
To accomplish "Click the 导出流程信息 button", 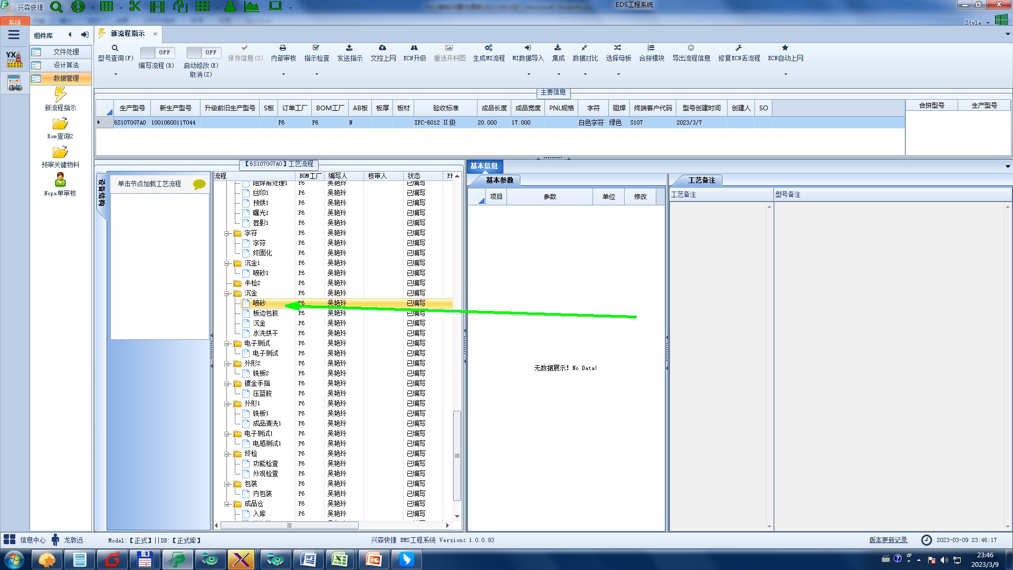I will click(691, 53).
